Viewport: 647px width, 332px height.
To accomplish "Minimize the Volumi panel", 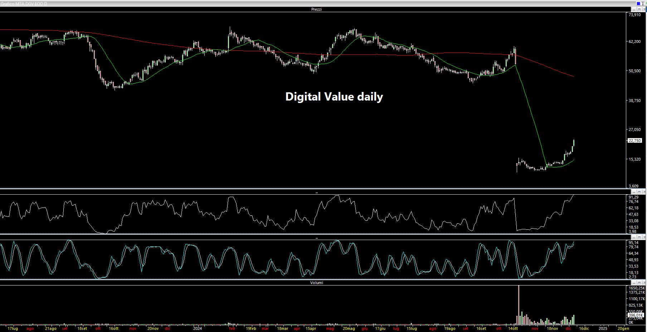I will (633, 282).
